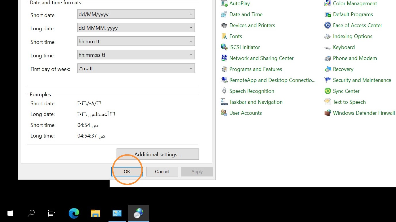The width and height of the screenshot is (396, 222).
Task: Click the Fonts folder icon
Action: pos(224,36)
